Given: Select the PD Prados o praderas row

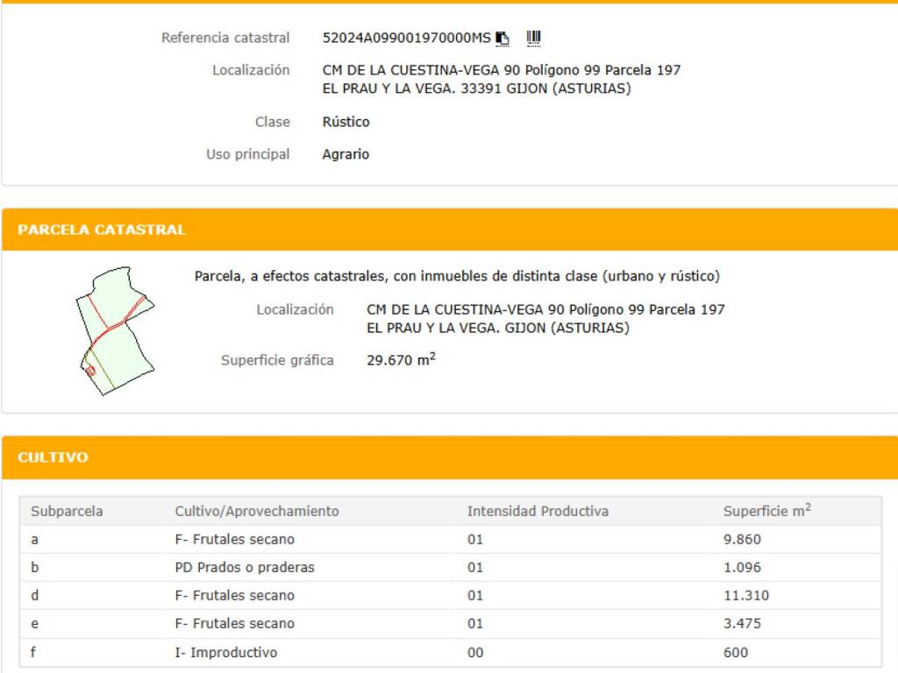Looking at the screenshot, I should pos(244,567).
